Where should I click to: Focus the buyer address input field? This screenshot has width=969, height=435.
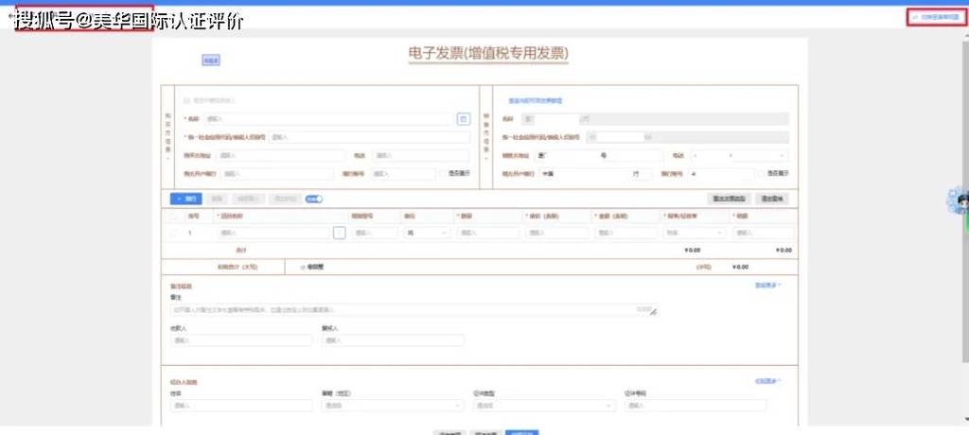point(281,156)
